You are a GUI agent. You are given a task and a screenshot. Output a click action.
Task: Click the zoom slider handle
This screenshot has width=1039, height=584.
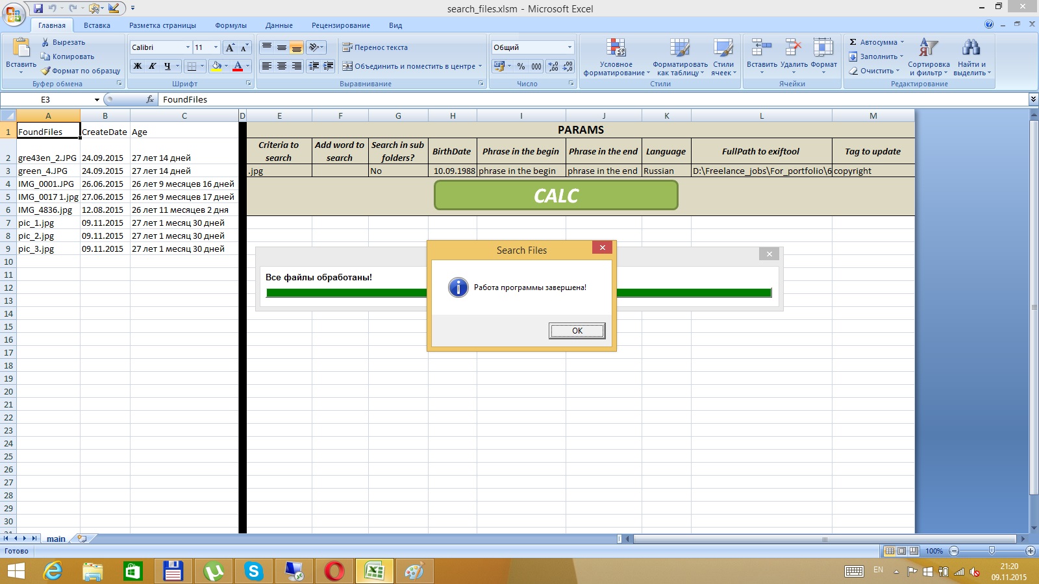point(992,550)
